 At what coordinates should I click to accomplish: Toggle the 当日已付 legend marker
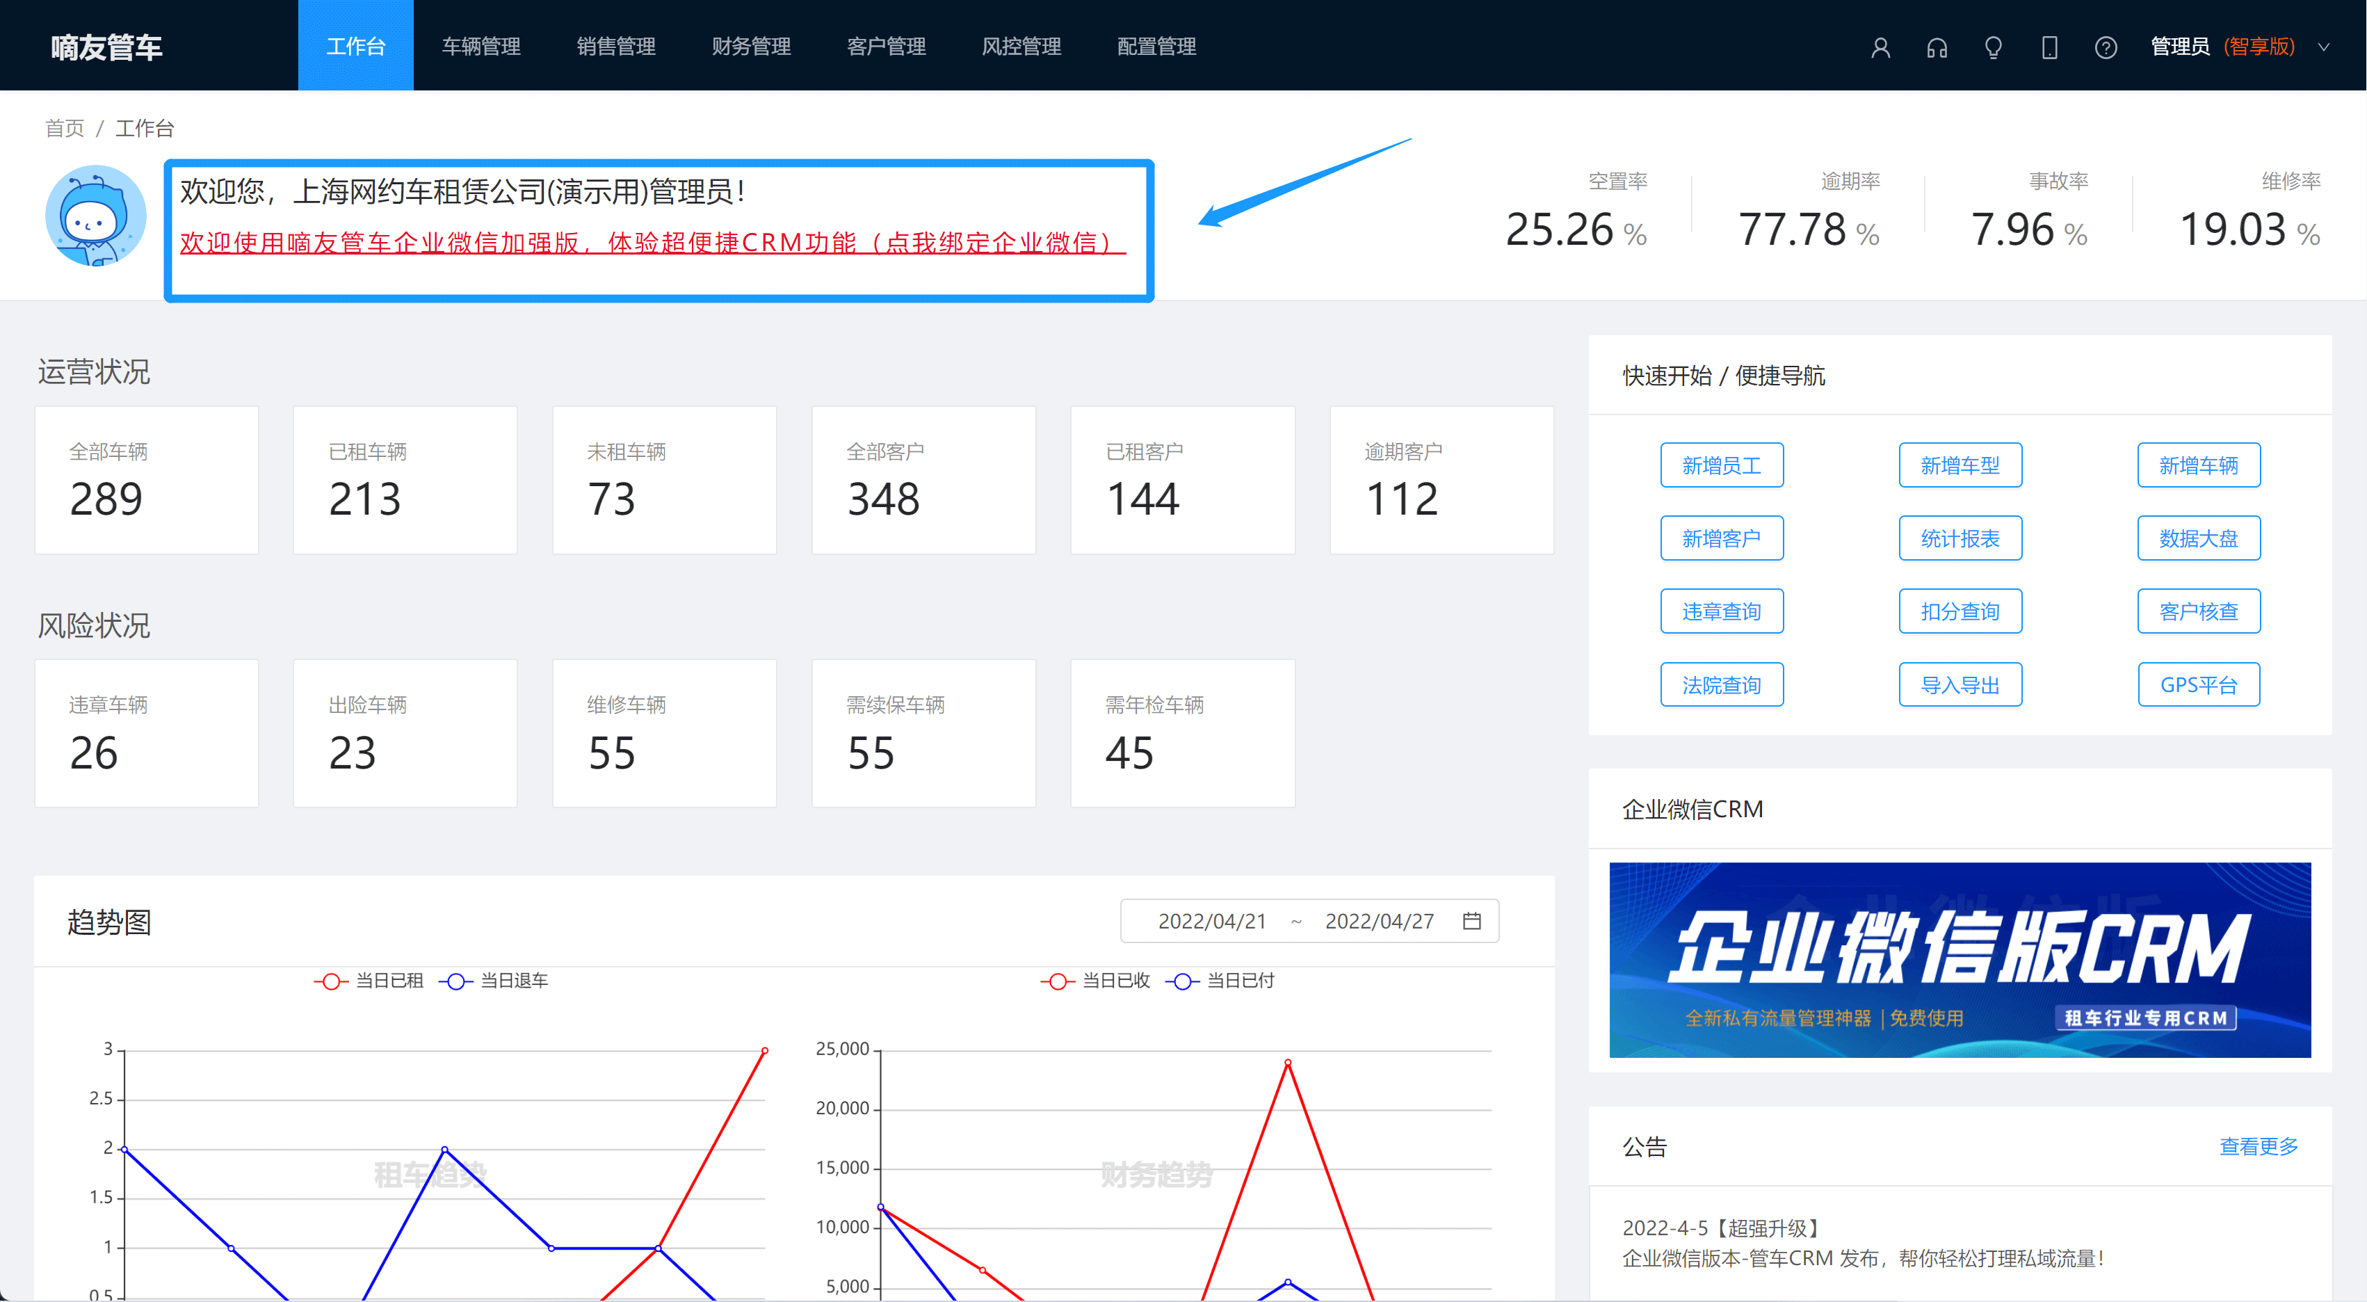1183,981
